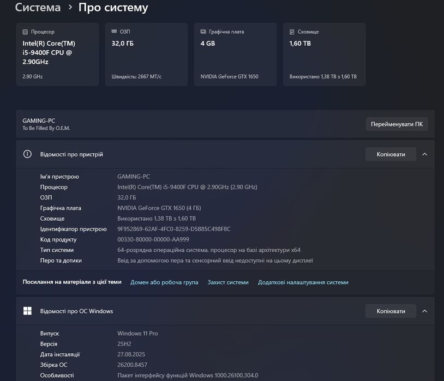Viewport: 444px width, 381px height.
Task: Click the Сховище value in device details
Action: tap(157, 218)
